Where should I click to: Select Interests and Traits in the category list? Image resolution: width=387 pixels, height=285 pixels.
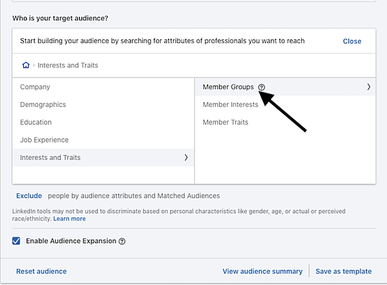click(50, 158)
